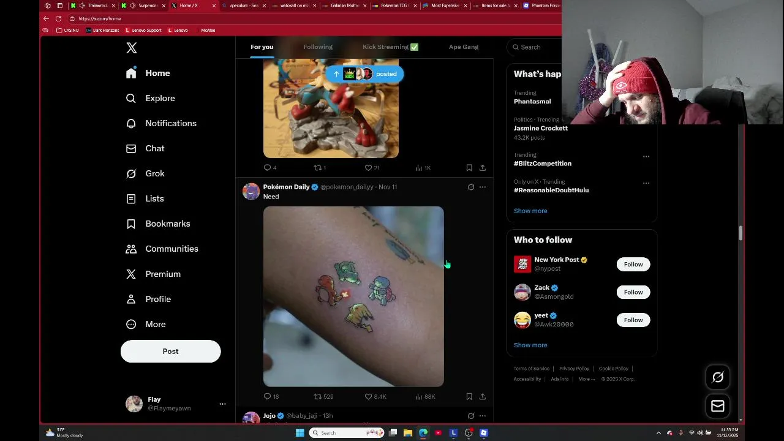
Task: Switch to Kick Streaming tab
Action: 391,47
